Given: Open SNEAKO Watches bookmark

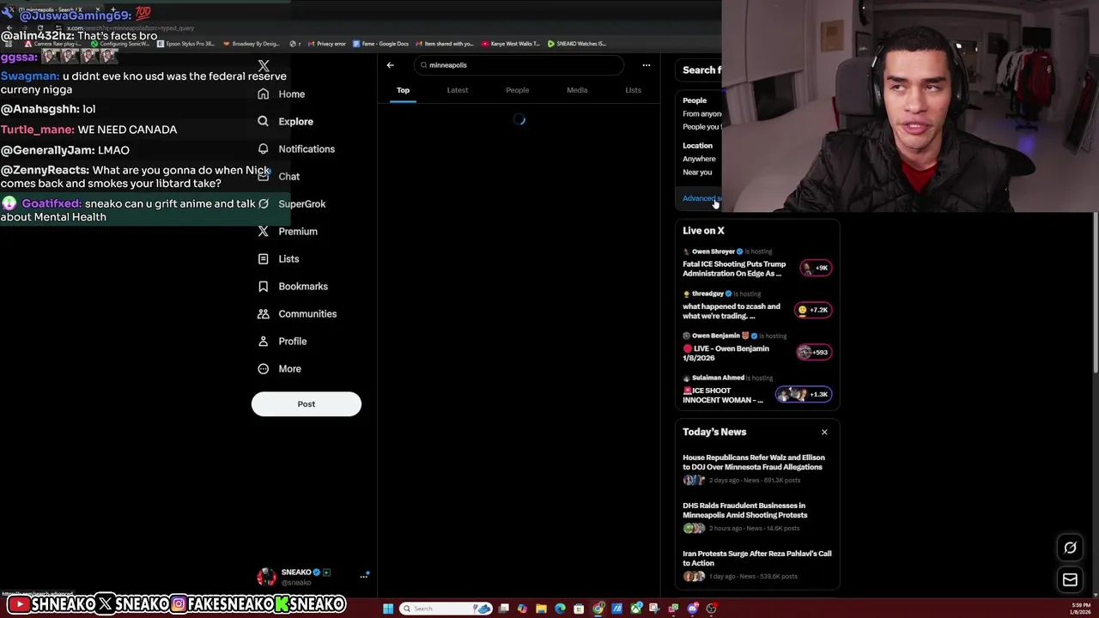Looking at the screenshot, I should pos(577,44).
